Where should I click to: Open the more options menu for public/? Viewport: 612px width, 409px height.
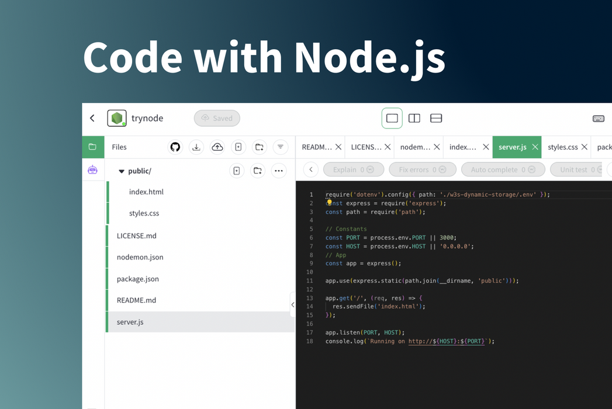pos(279,170)
